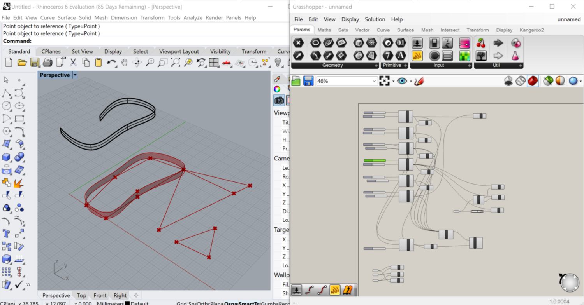The height and width of the screenshot is (305, 584).
Task: Open the Solution menu in Grasshopper
Action: point(375,19)
